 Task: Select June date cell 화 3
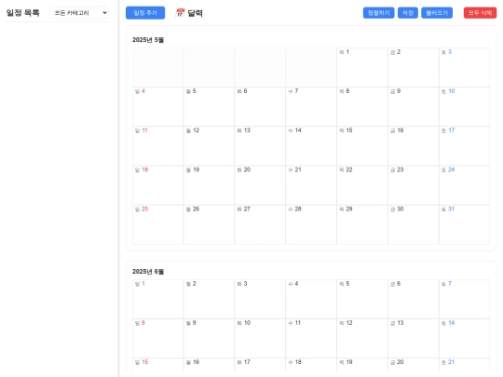click(x=260, y=299)
